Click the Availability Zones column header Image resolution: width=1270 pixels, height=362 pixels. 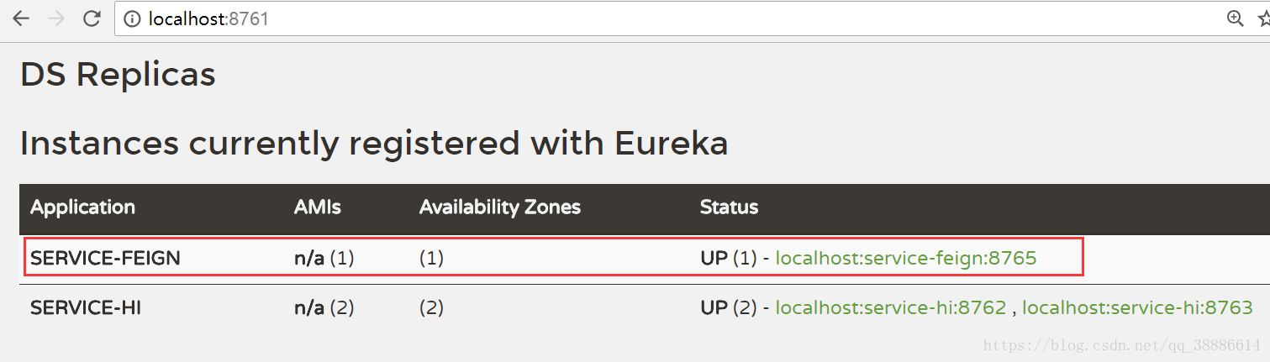[x=499, y=207]
